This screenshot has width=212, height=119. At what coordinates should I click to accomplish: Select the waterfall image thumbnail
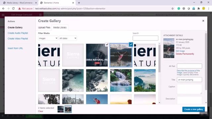tap(121, 80)
